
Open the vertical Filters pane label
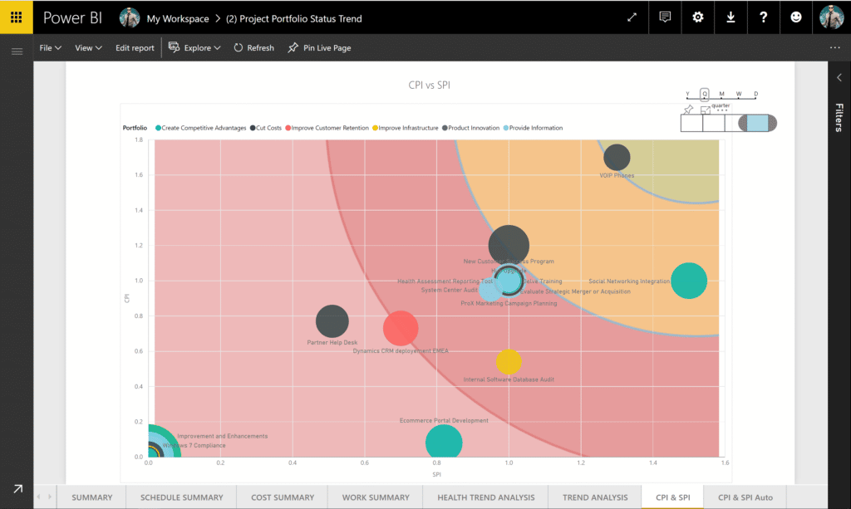pos(839,118)
